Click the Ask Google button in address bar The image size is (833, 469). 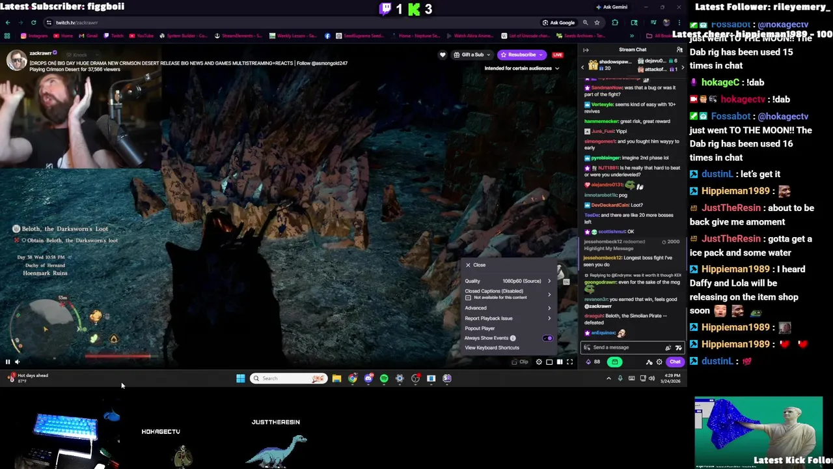[x=558, y=22]
